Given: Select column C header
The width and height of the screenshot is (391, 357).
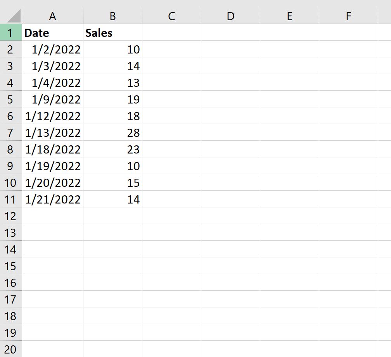Looking at the screenshot, I should 171,16.
